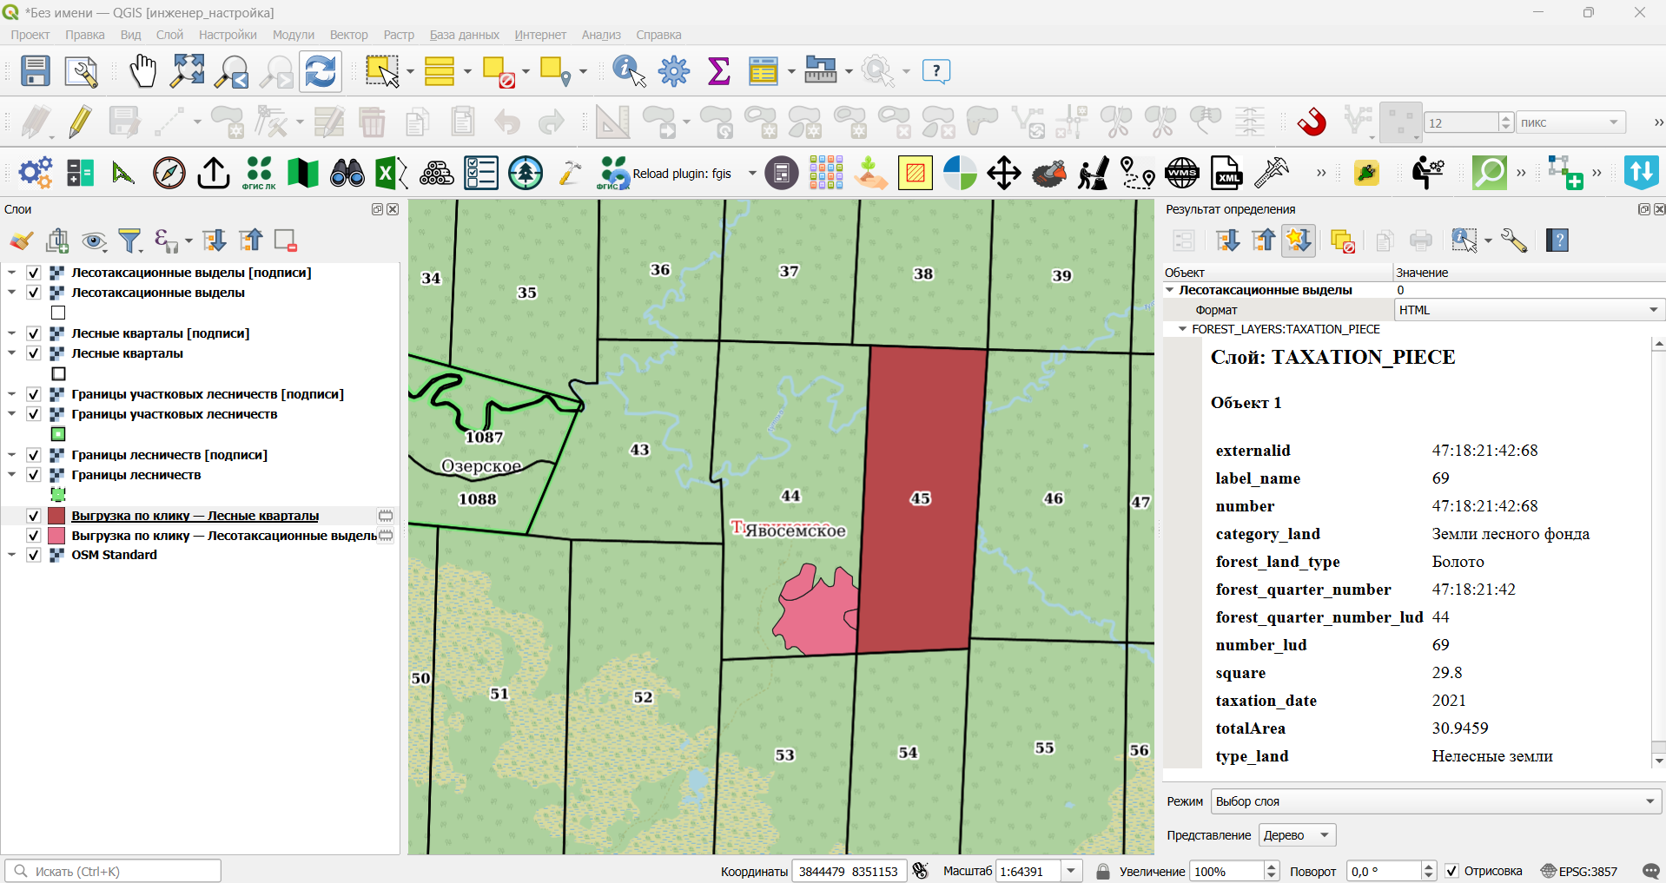Screen dimensions: 1666x883
Task: Click the filter legend funnel icon
Action: click(130, 241)
